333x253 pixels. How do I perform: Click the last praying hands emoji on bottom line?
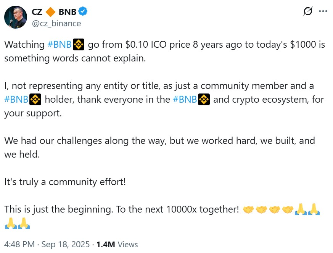coord(24,223)
